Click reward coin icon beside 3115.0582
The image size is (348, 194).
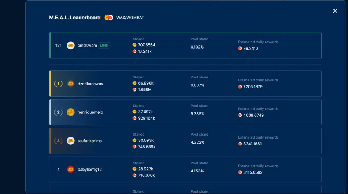(x=240, y=172)
